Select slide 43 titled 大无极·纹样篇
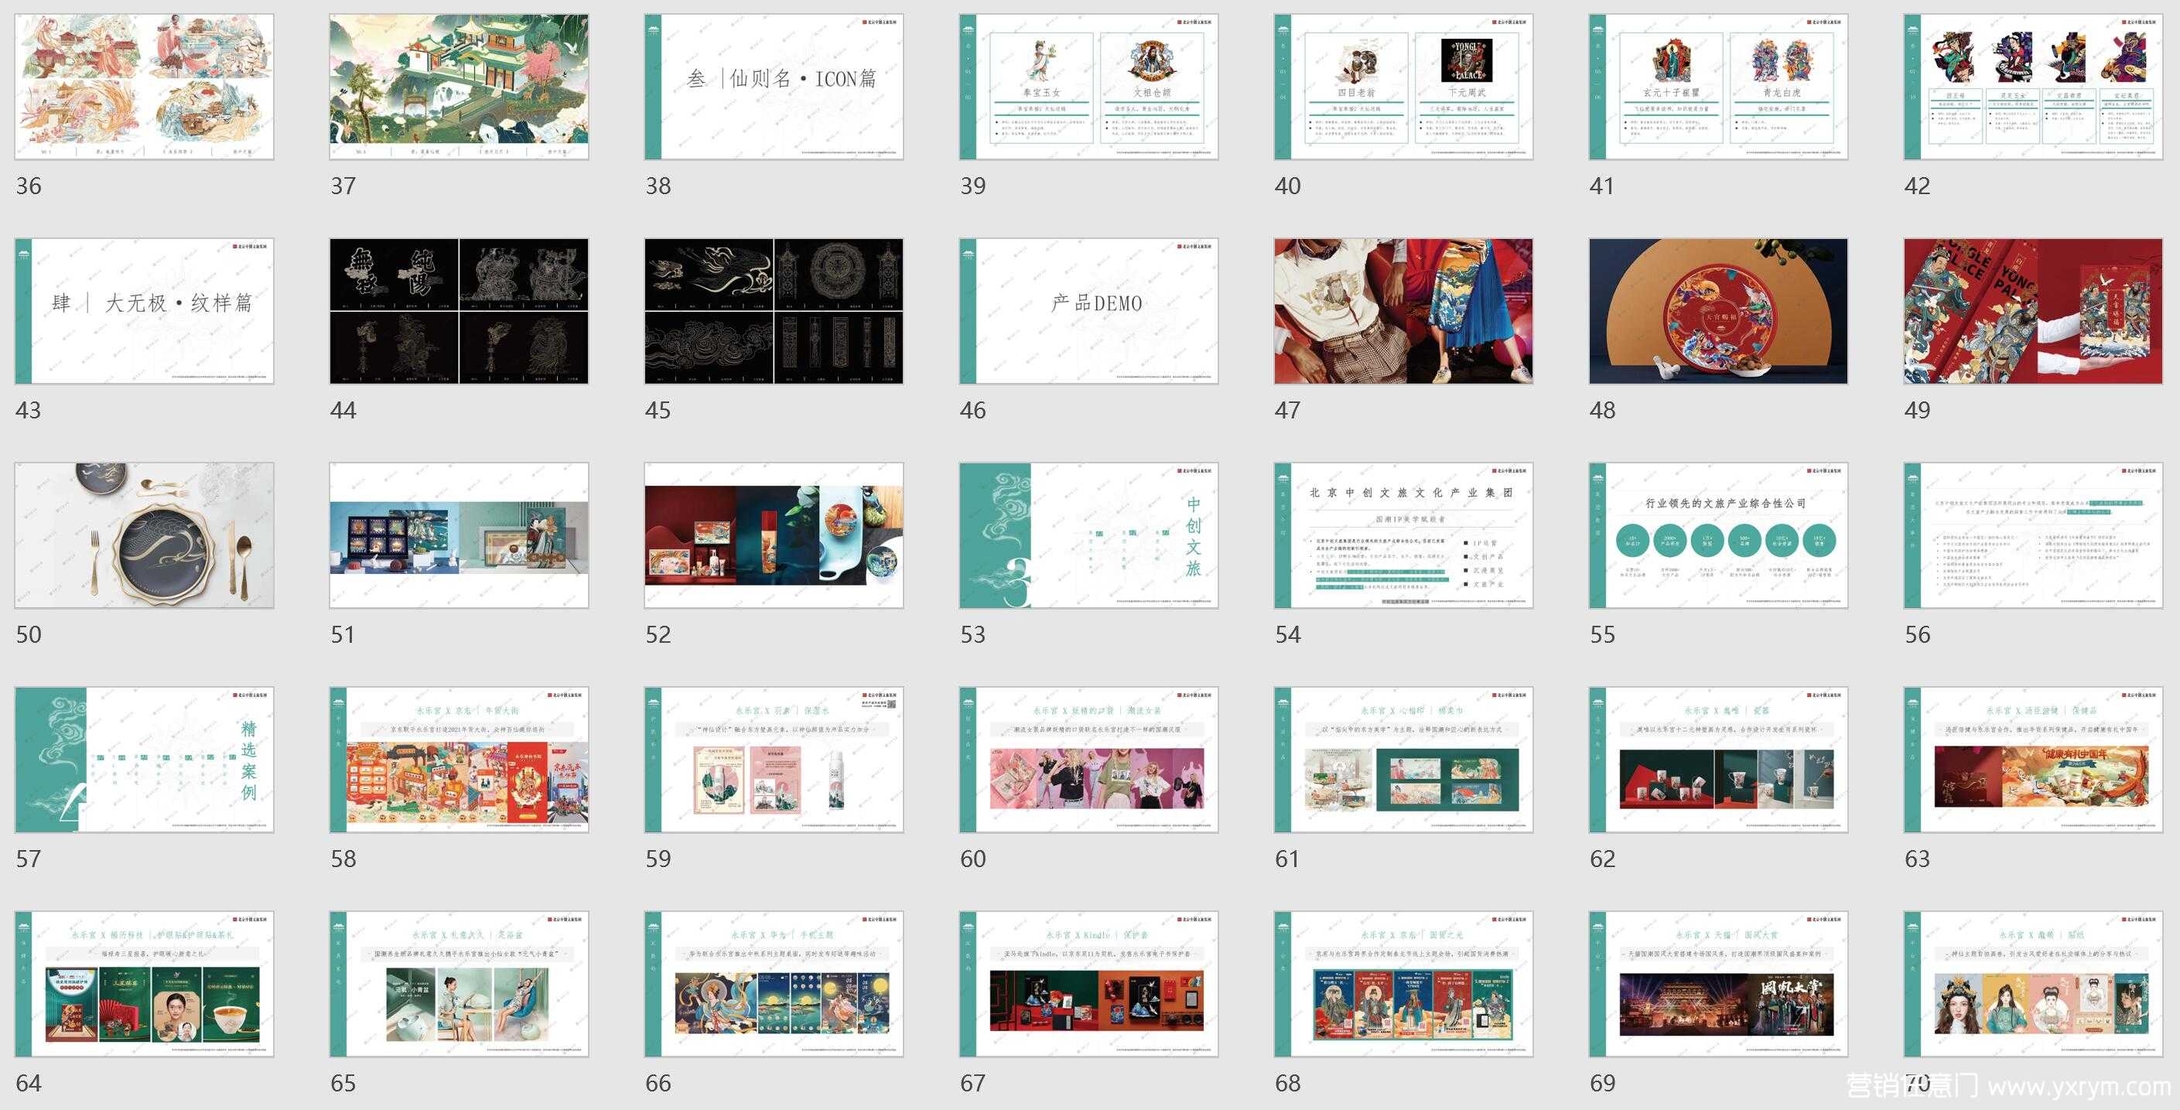2180x1110 pixels. 145,311
